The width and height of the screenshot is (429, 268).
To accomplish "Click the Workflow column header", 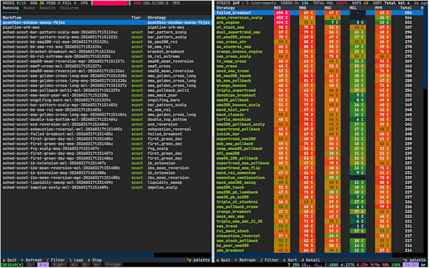I will (x=12, y=18).
